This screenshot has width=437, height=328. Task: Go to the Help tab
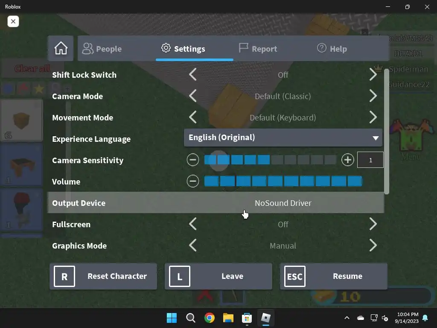click(332, 49)
